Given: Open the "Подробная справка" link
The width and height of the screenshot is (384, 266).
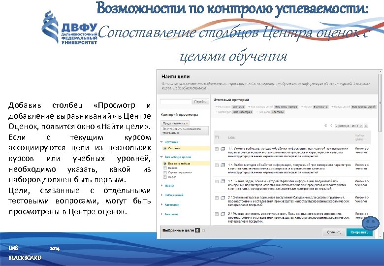Looking at the screenshot, I should coord(190,88).
